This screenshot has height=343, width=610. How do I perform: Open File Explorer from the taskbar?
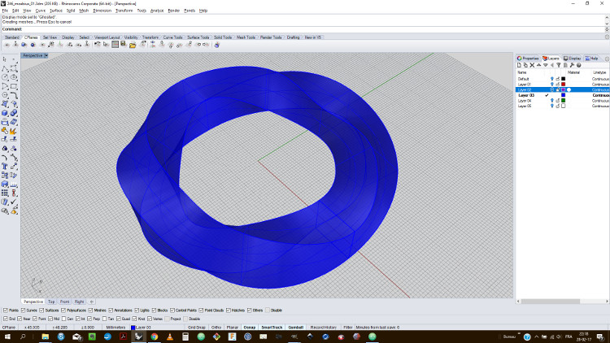click(46, 336)
